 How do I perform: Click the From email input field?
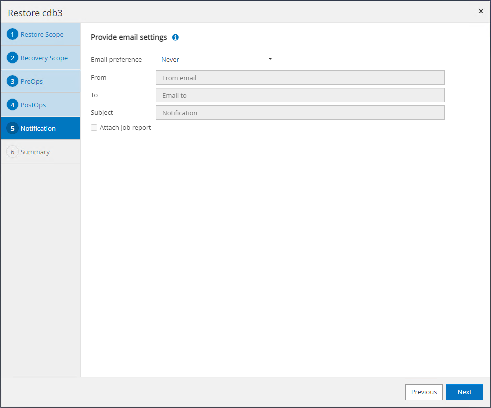click(299, 78)
